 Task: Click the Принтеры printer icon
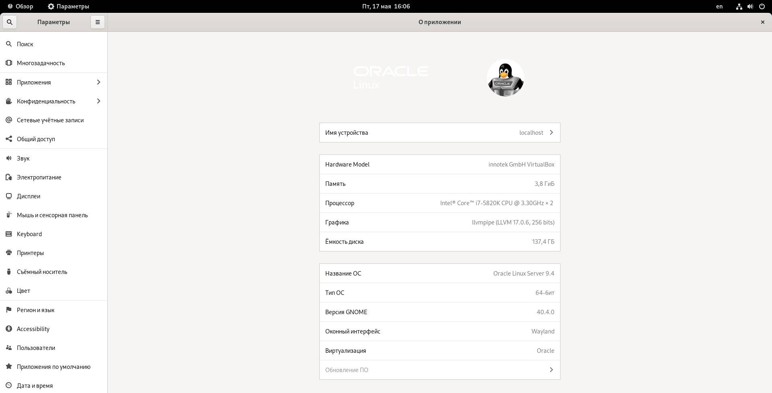point(9,253)
